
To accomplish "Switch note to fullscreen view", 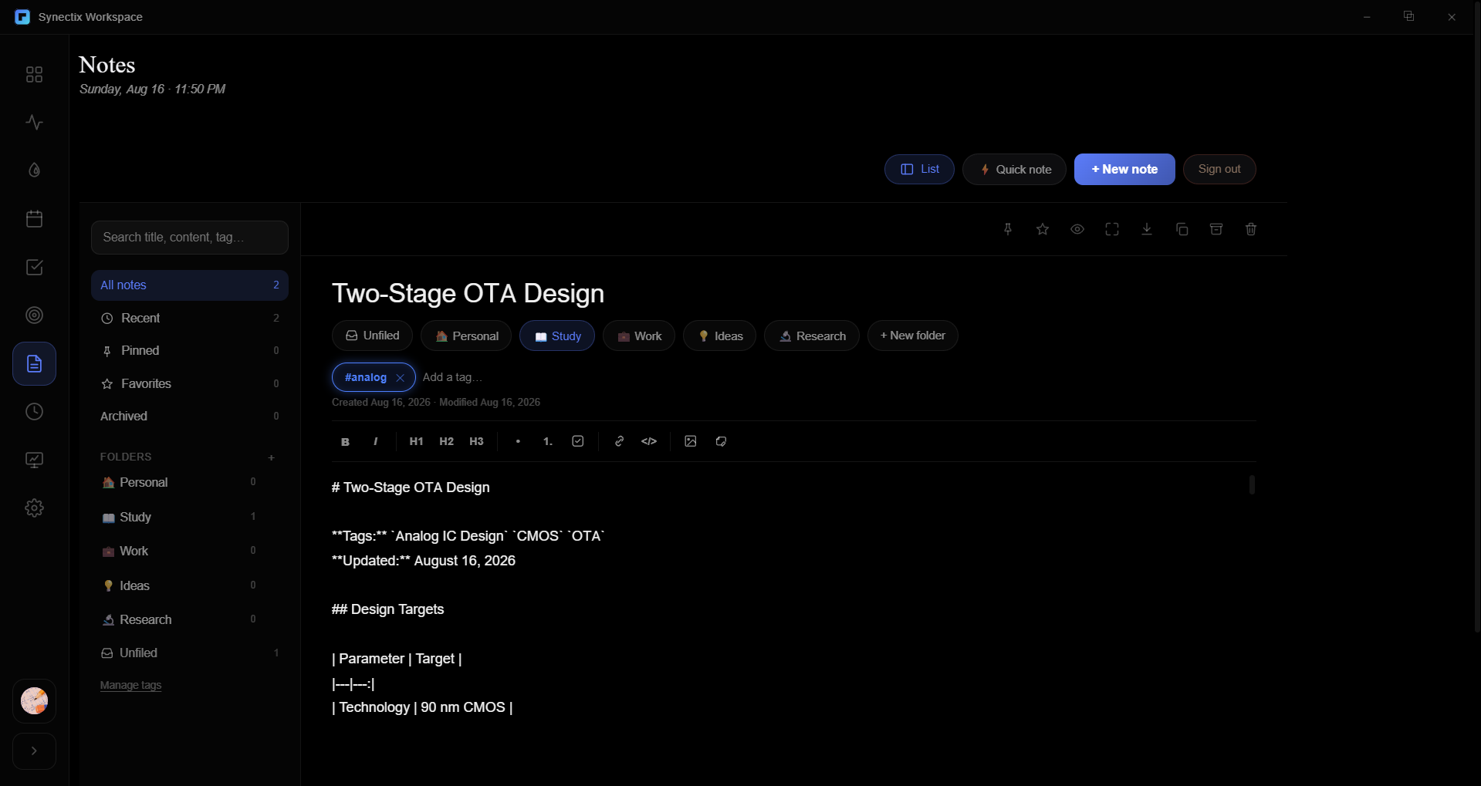I will point(1112,229).
